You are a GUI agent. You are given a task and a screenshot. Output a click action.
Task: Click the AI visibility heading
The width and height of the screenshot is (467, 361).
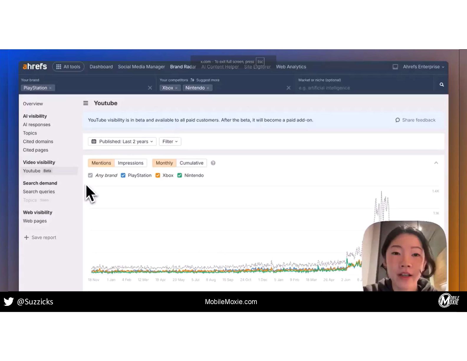(35, 116)
